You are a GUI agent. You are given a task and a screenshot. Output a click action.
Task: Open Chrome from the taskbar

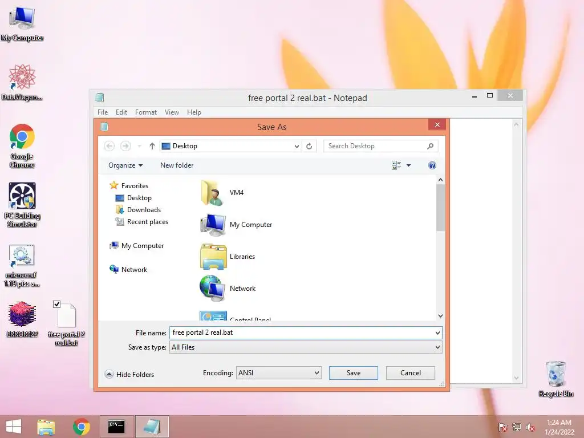coord(81,427)
